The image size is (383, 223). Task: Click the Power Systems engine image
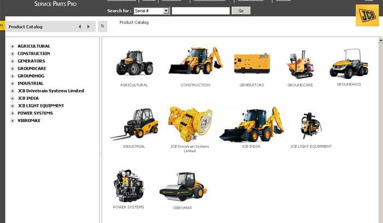tap(129, 185)
